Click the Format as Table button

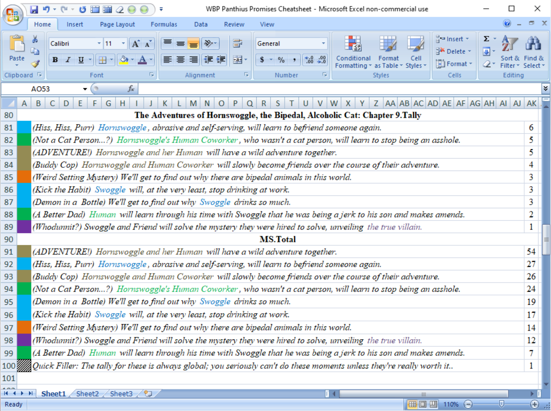388,52
